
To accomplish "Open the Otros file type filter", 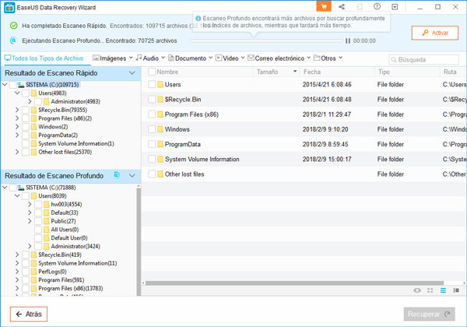I will pyautogui.click(x=328, y=58).
